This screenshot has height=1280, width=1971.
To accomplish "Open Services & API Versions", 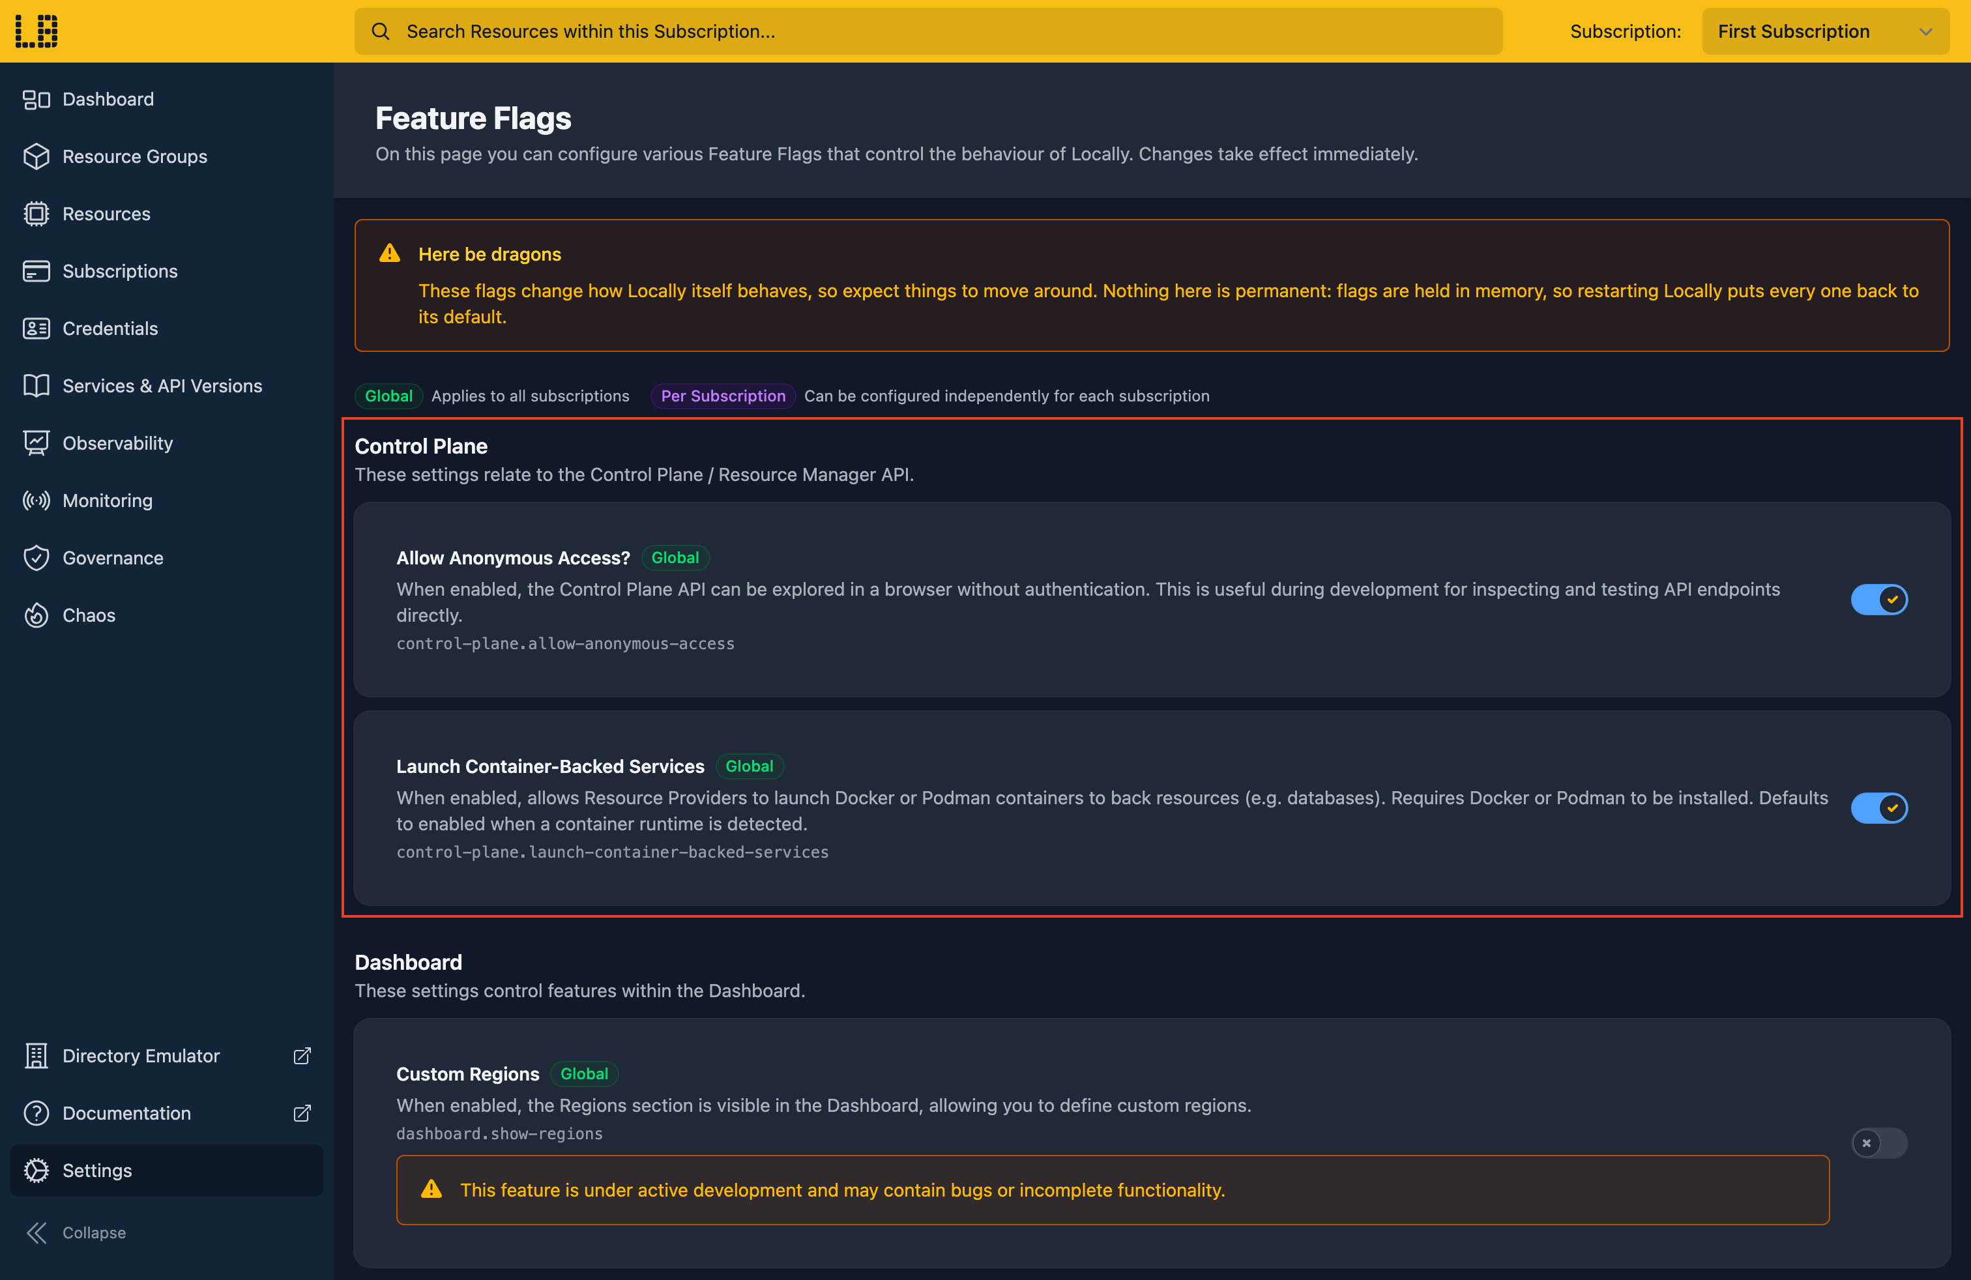I will pos(166,386).
